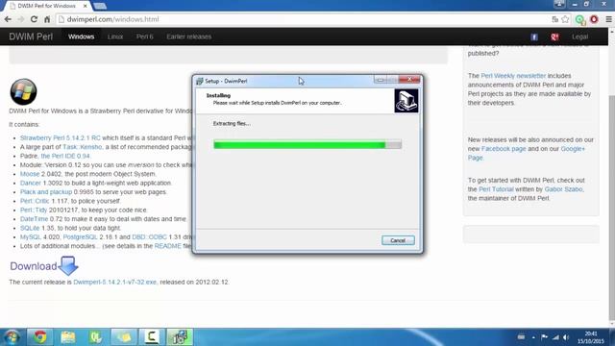Open the red Opera-style extension icon

(x=594, y=19)
